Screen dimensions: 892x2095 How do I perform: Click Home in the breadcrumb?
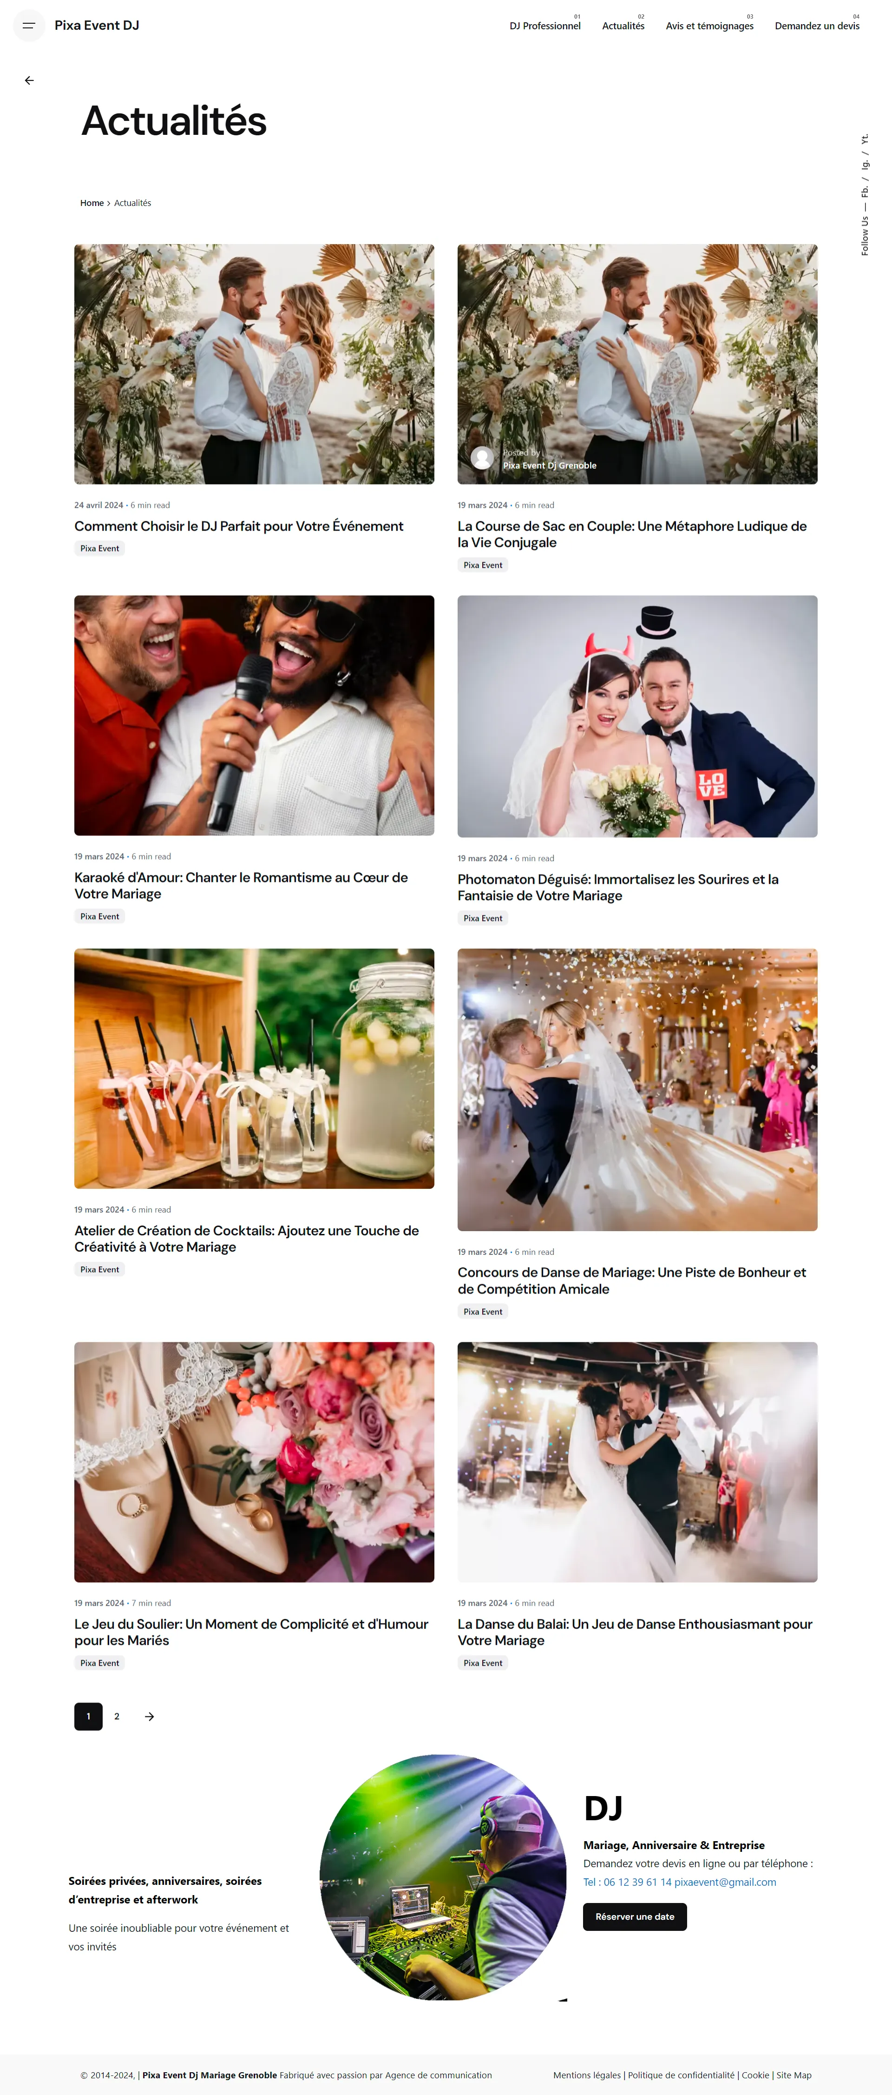[x=92, y=203]
